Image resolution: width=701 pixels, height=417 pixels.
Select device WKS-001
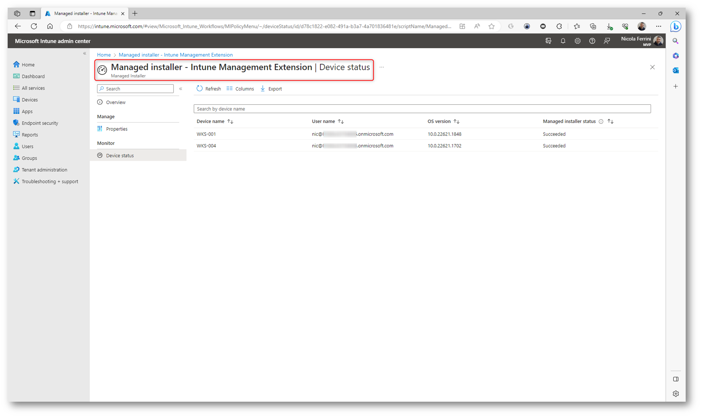(x=206, y=134)
